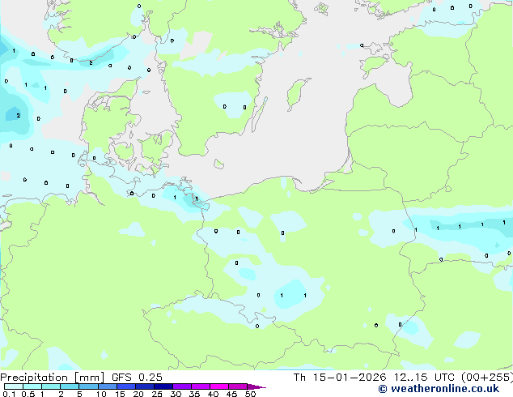
Task: Click the '50' legend scale label
Action: coord(250,394)
